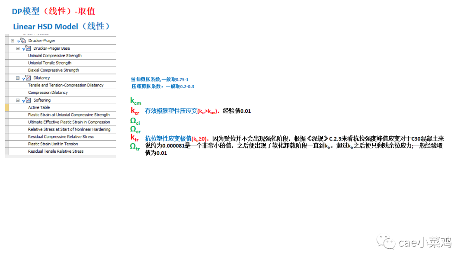Click the question mark icon beside Softening
This screenshot has height=263, width=467.
tap(23, 100)
